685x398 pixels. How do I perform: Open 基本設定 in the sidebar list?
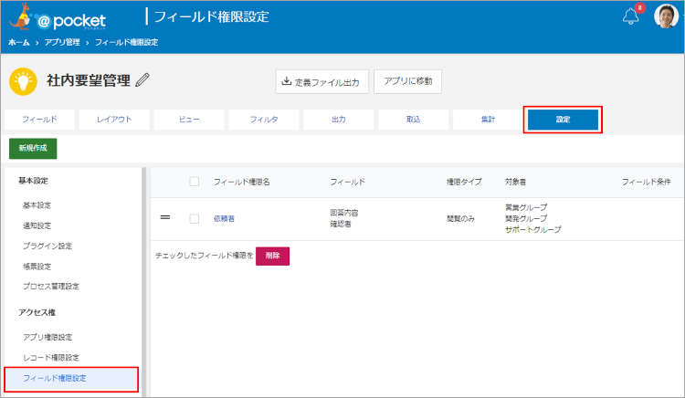37,205
